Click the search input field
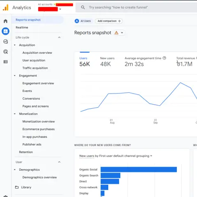Image resolution: width=197 pixels, height=197 pixels. [x=136, y=7]
